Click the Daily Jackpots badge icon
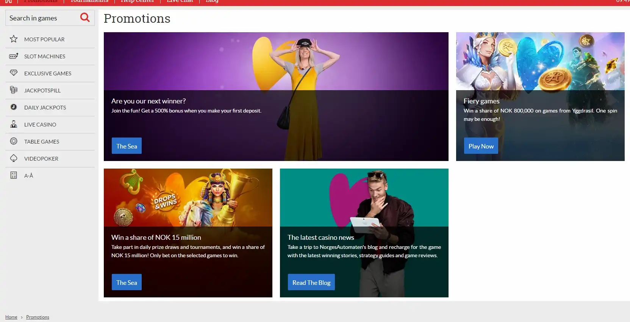The height and width of the screenshot is (322, 630). point(14,107)
